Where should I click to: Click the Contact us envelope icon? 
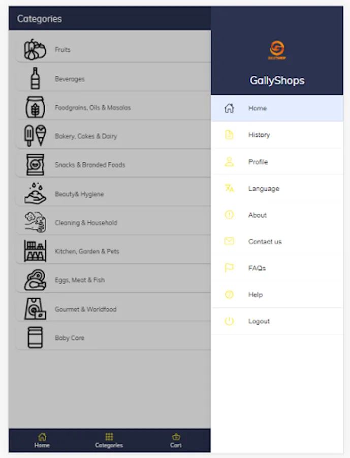[x=229, y=241]
